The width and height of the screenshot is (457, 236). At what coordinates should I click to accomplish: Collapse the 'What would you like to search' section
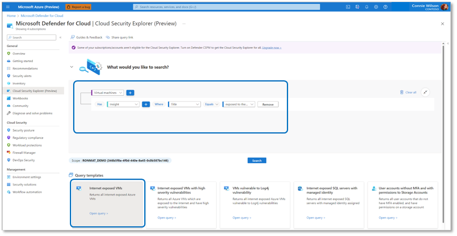pos(72,67)
